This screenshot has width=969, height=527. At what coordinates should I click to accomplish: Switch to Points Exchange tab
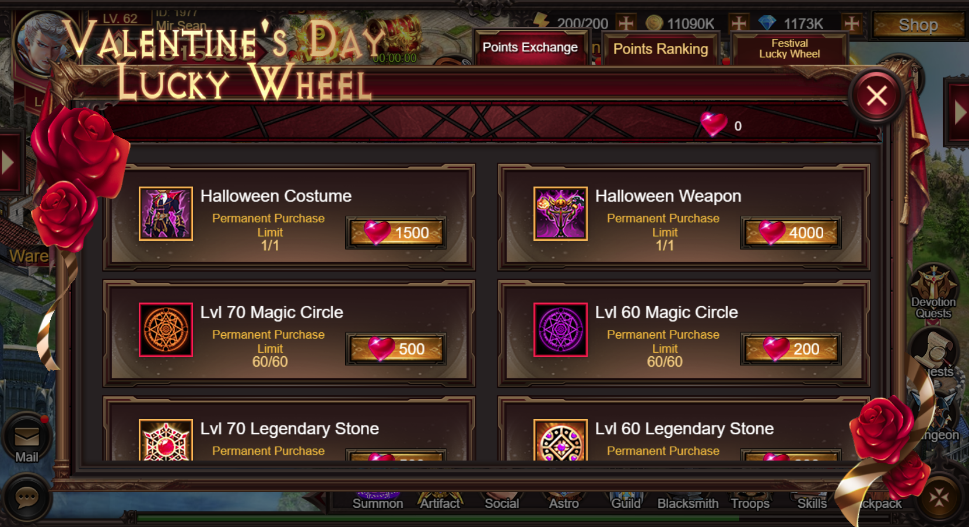(x=530, y=47)
